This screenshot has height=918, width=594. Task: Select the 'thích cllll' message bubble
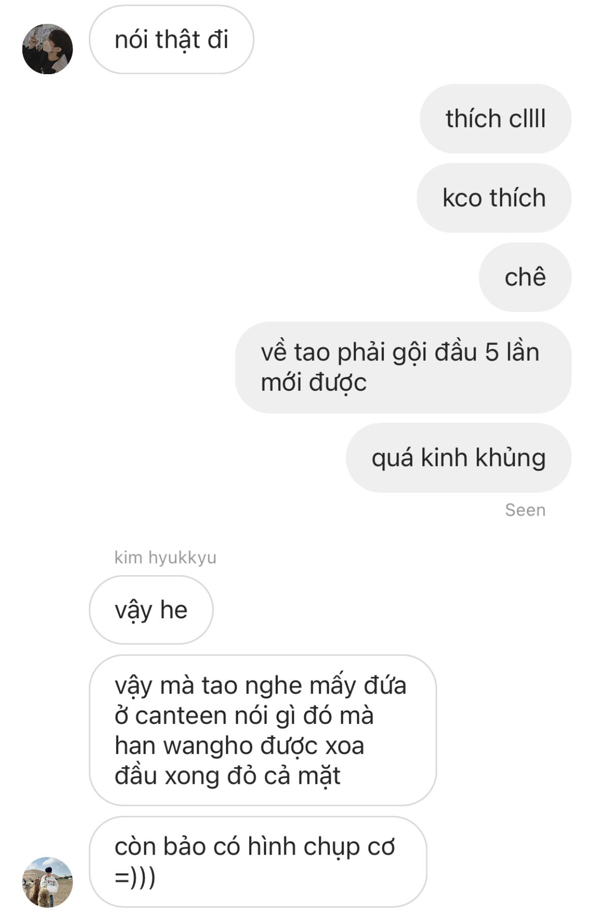click(x=496, y=118)
